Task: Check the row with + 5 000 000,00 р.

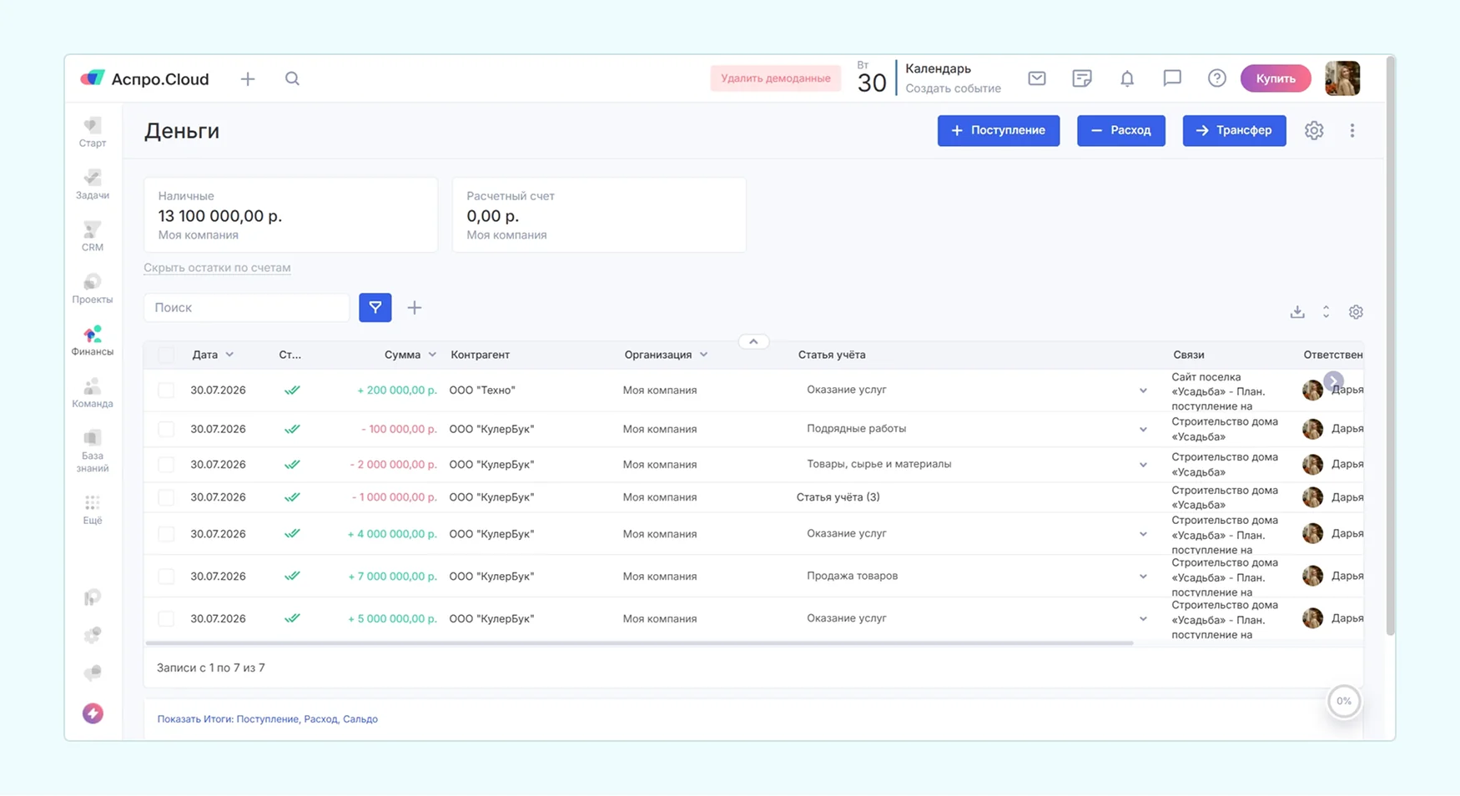Action: click(166, 618)
